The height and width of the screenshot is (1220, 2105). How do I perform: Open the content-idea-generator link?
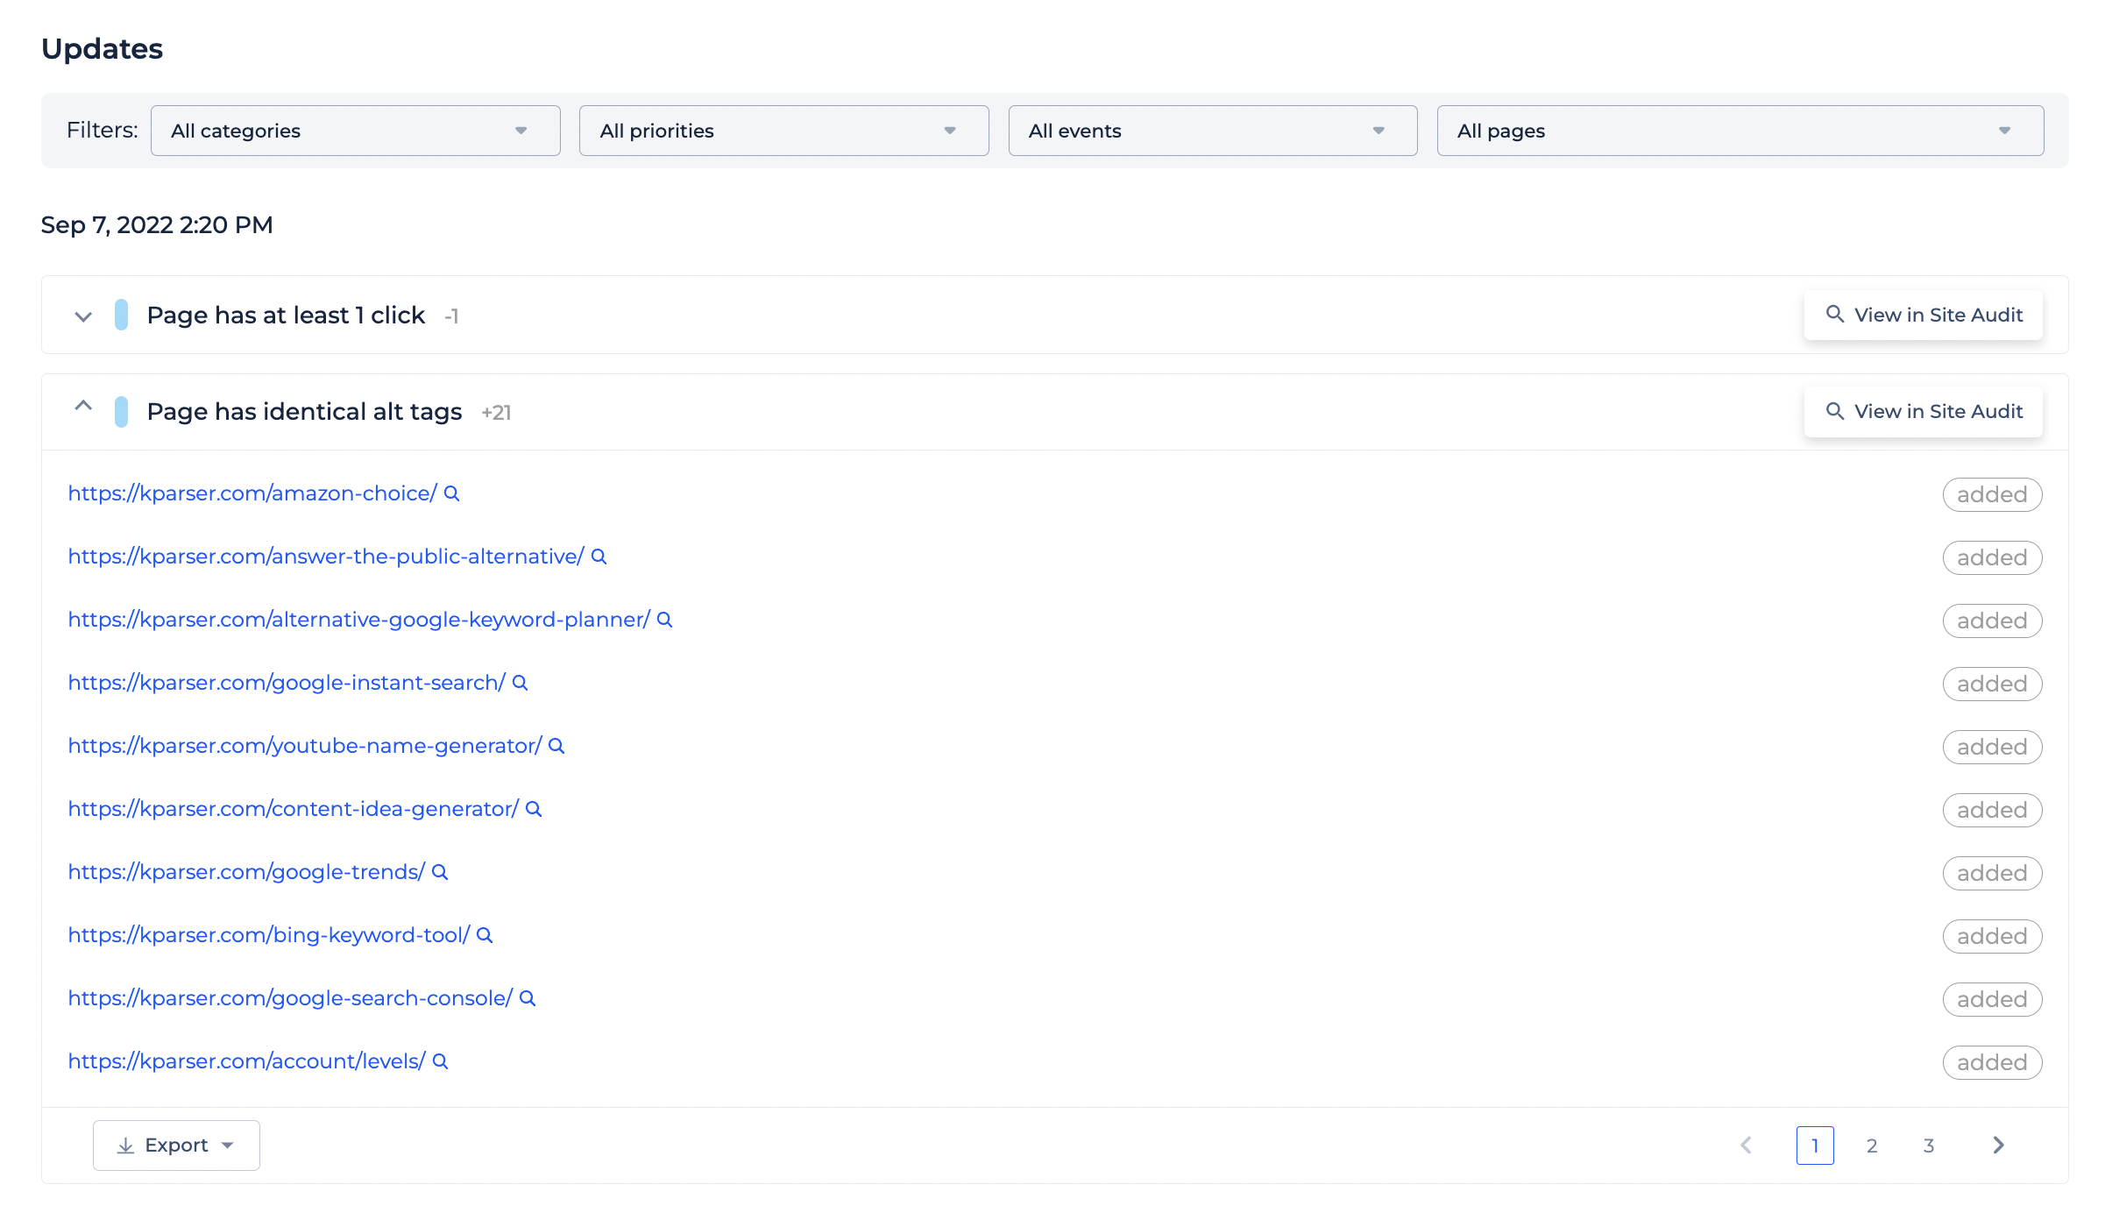click(294, 809)
